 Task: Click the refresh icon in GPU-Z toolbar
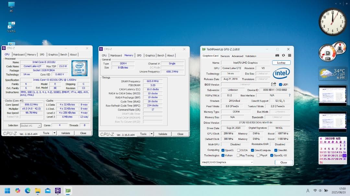(284, 56)
